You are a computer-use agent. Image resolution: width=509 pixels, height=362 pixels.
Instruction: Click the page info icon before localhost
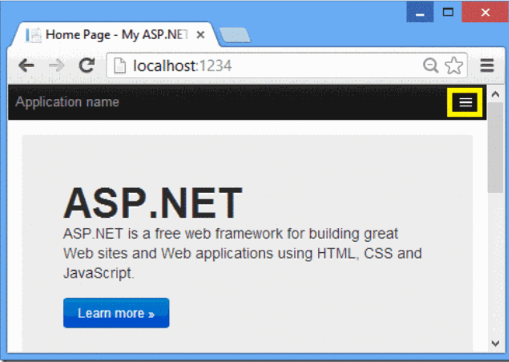[121, 66]
